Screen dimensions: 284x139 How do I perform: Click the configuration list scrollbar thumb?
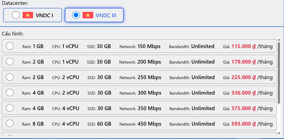(x=279, y=73)
